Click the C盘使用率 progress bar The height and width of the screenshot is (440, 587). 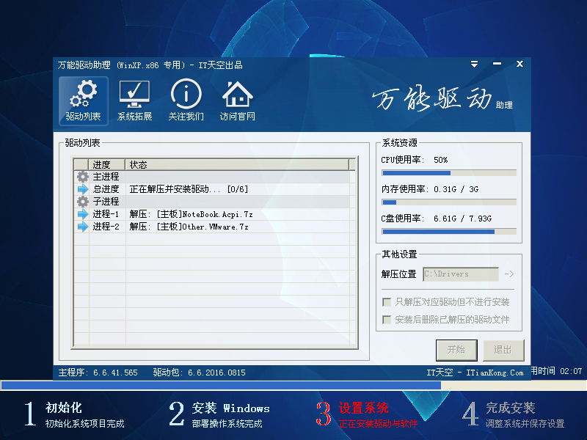(449, 232)
